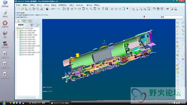Viewport: 187px width, 105px height.
Task: Expand PLO-517-1215.ASM node
Action: [18, 37]
